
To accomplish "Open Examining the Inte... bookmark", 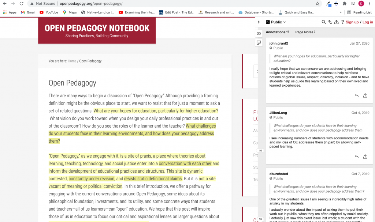I will point(137,12).
